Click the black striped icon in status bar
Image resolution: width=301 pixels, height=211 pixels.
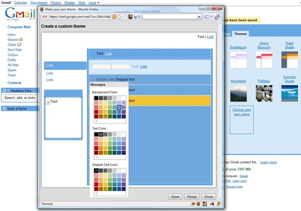tap(205, 204)
